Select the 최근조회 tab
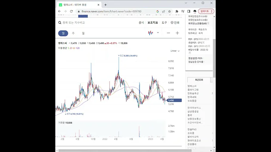Viewport: 271px width, 152px height. pos(199,80)
